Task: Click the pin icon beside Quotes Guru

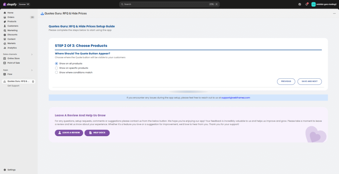Action: click(33, 81)
